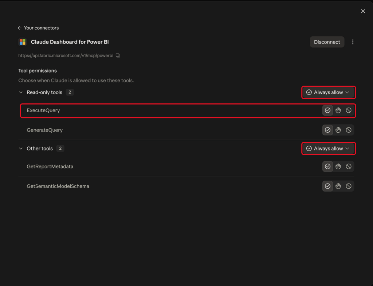Click the Disconnect button
This screenshot has width=373, height=286.
(x=327, y=42)
